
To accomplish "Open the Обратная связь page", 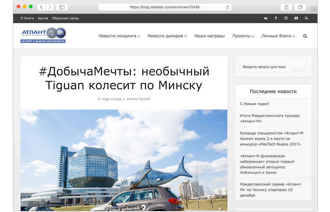I will pyautogui.click(x=65, y=18).
